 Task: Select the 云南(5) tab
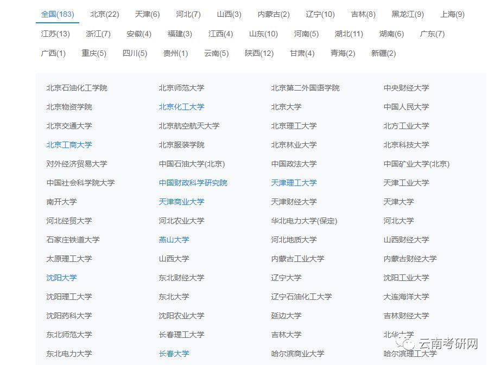217,54
